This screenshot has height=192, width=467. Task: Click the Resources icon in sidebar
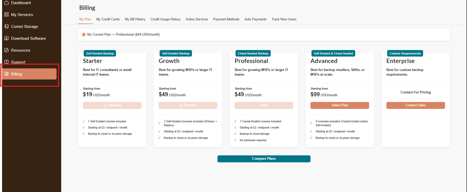click(x=6, y=50)
